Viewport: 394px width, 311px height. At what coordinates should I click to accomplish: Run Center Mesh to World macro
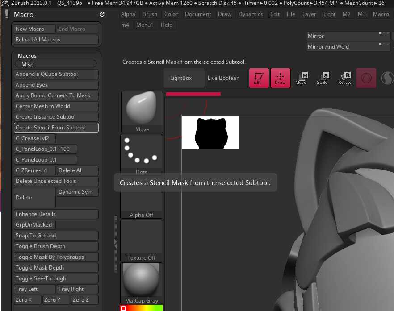coord(56,106)
